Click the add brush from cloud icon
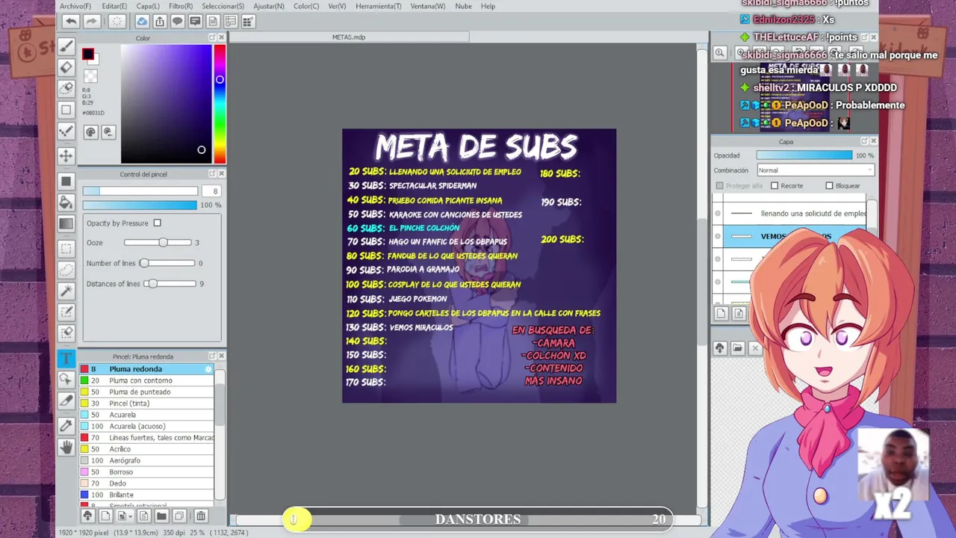Viewport: 956px width, 538px height. (87, 516)
